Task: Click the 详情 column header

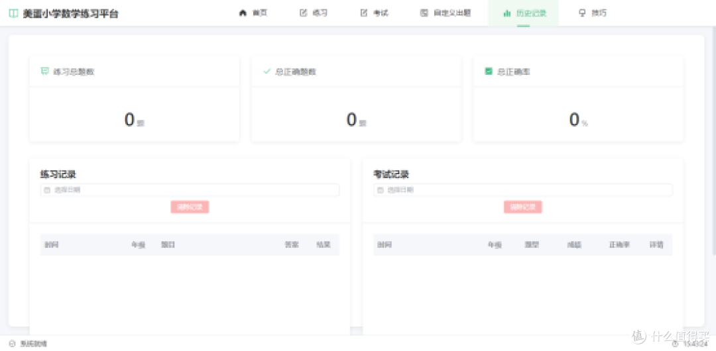Action: click(656, 245)
